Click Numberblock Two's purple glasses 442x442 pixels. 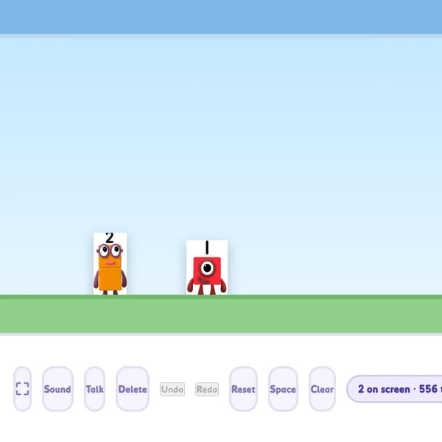point(110,250)
